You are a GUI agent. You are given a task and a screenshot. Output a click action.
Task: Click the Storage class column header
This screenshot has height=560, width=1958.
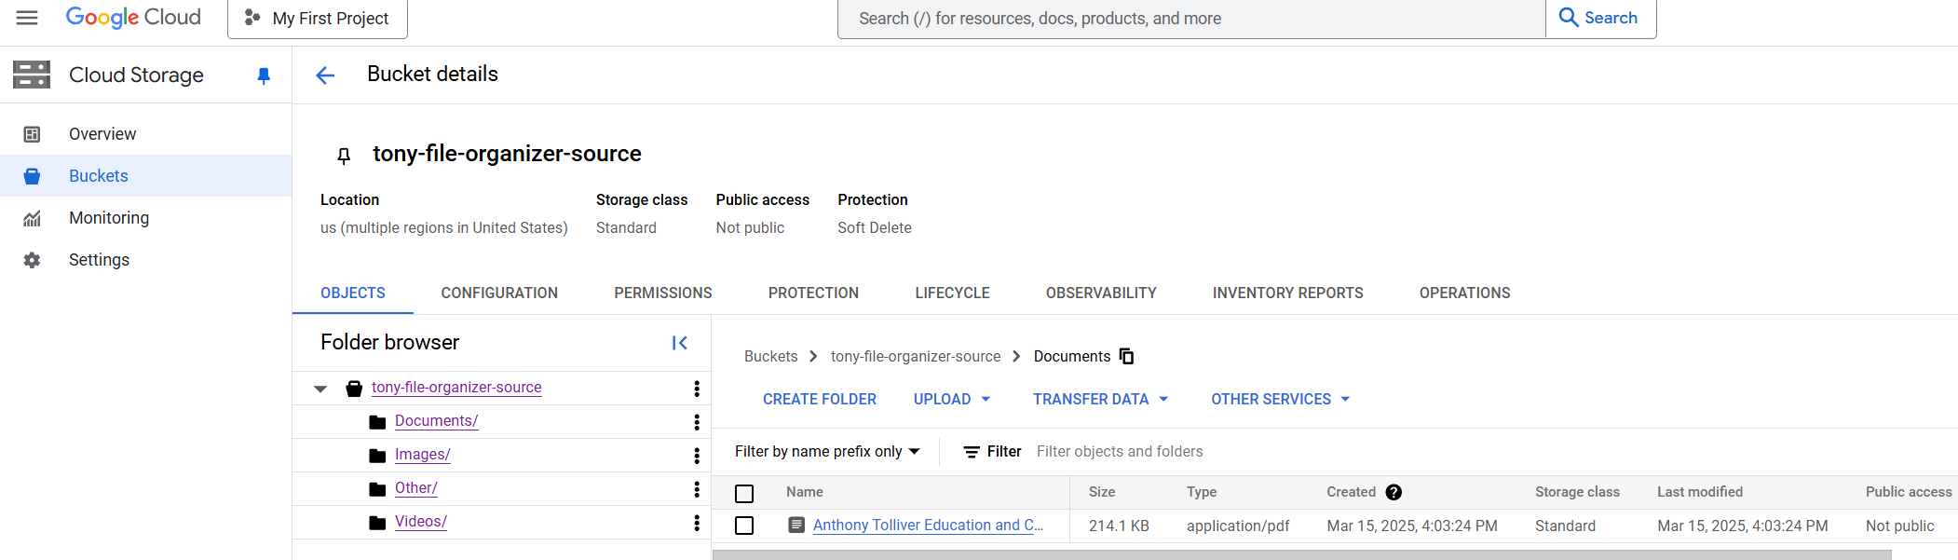tap(1577, 492)
